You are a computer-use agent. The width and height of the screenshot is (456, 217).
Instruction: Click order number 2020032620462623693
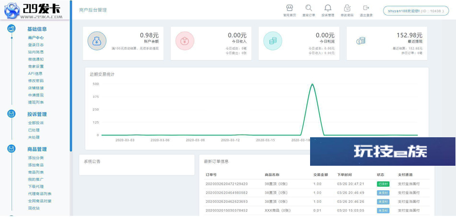point(226,201)
